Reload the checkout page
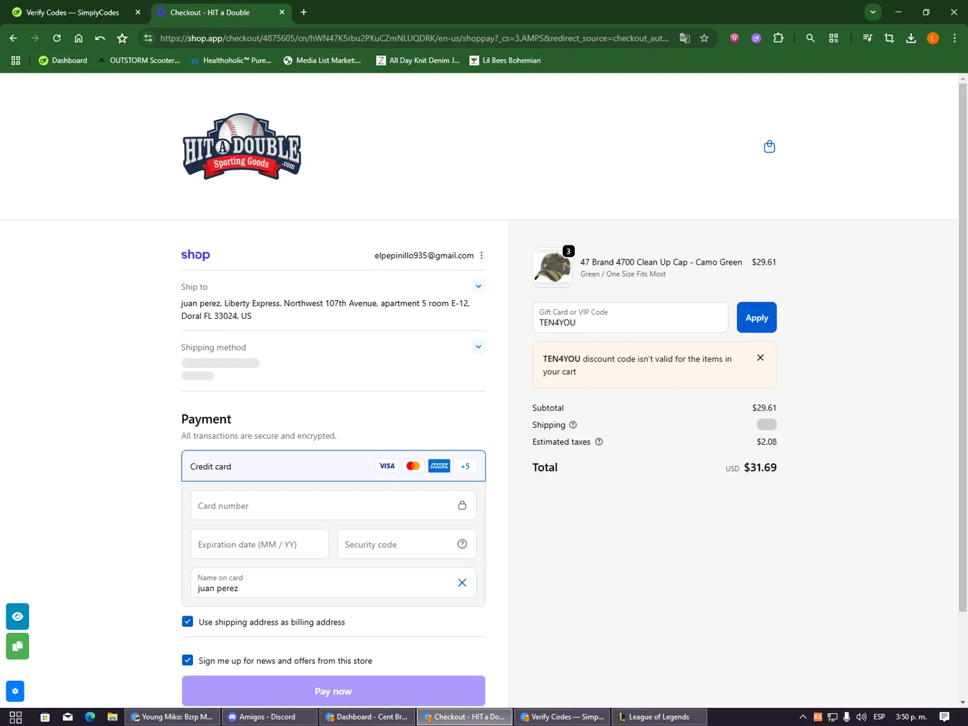The height and width of the screenshot is (726, 968). click(x=57, y=38)
